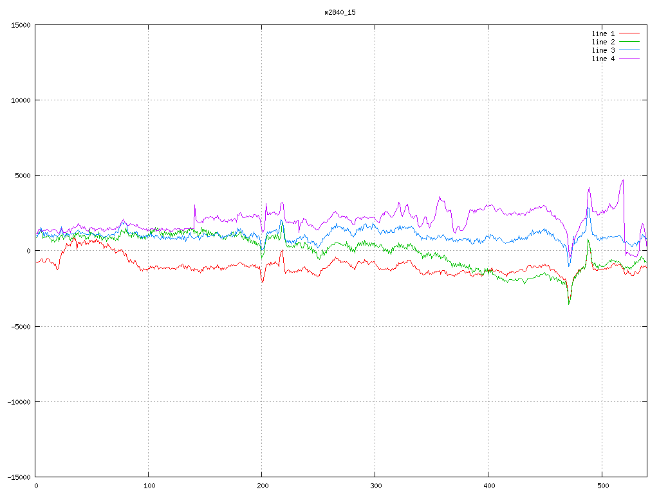Click the 300 x-axis tick label

375,486
